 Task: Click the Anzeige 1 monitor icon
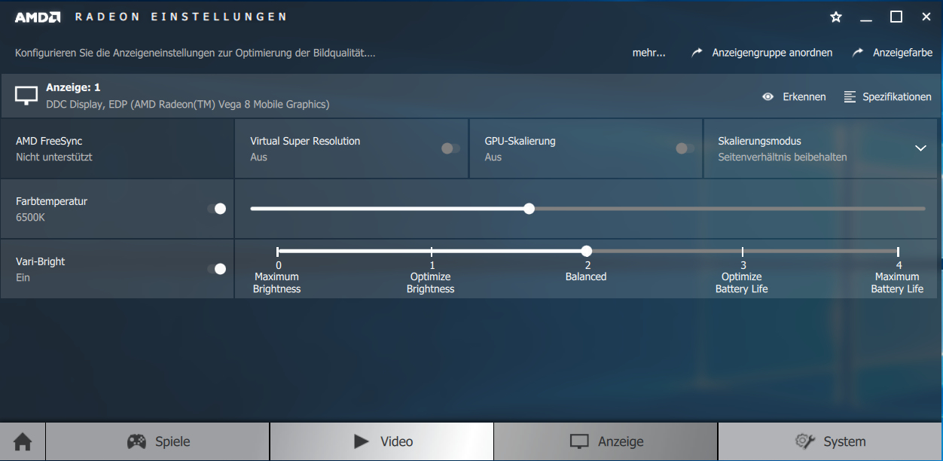[26, 96]
